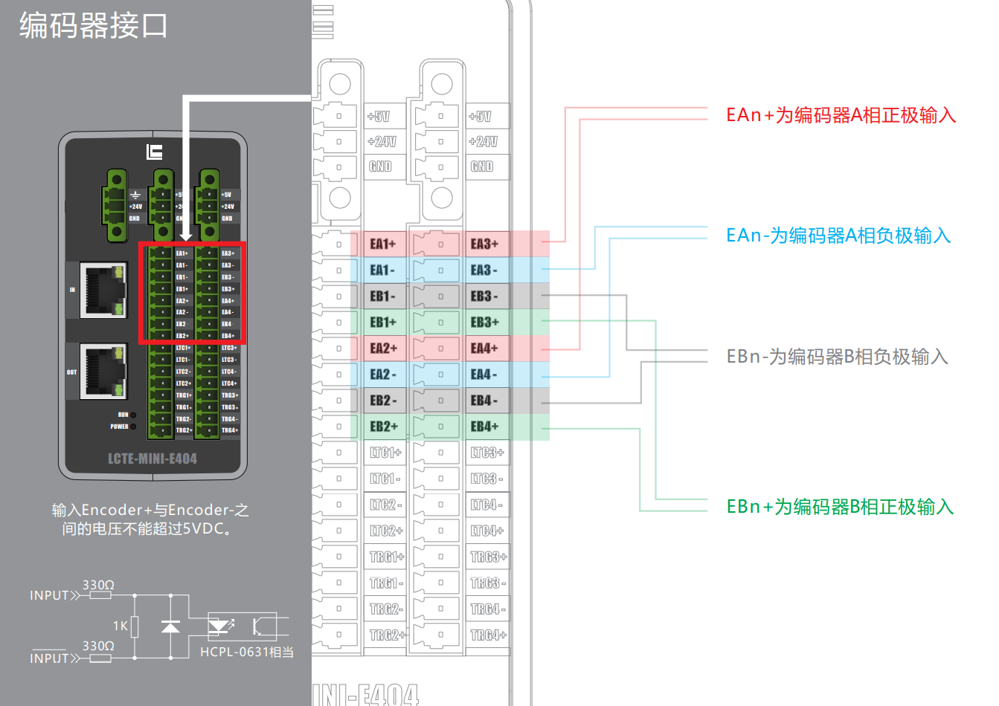The height and width of the screenshot is (706, 999).
Task: Click the phototransistor symbol in circuit
Action: (x=257, y=626)
